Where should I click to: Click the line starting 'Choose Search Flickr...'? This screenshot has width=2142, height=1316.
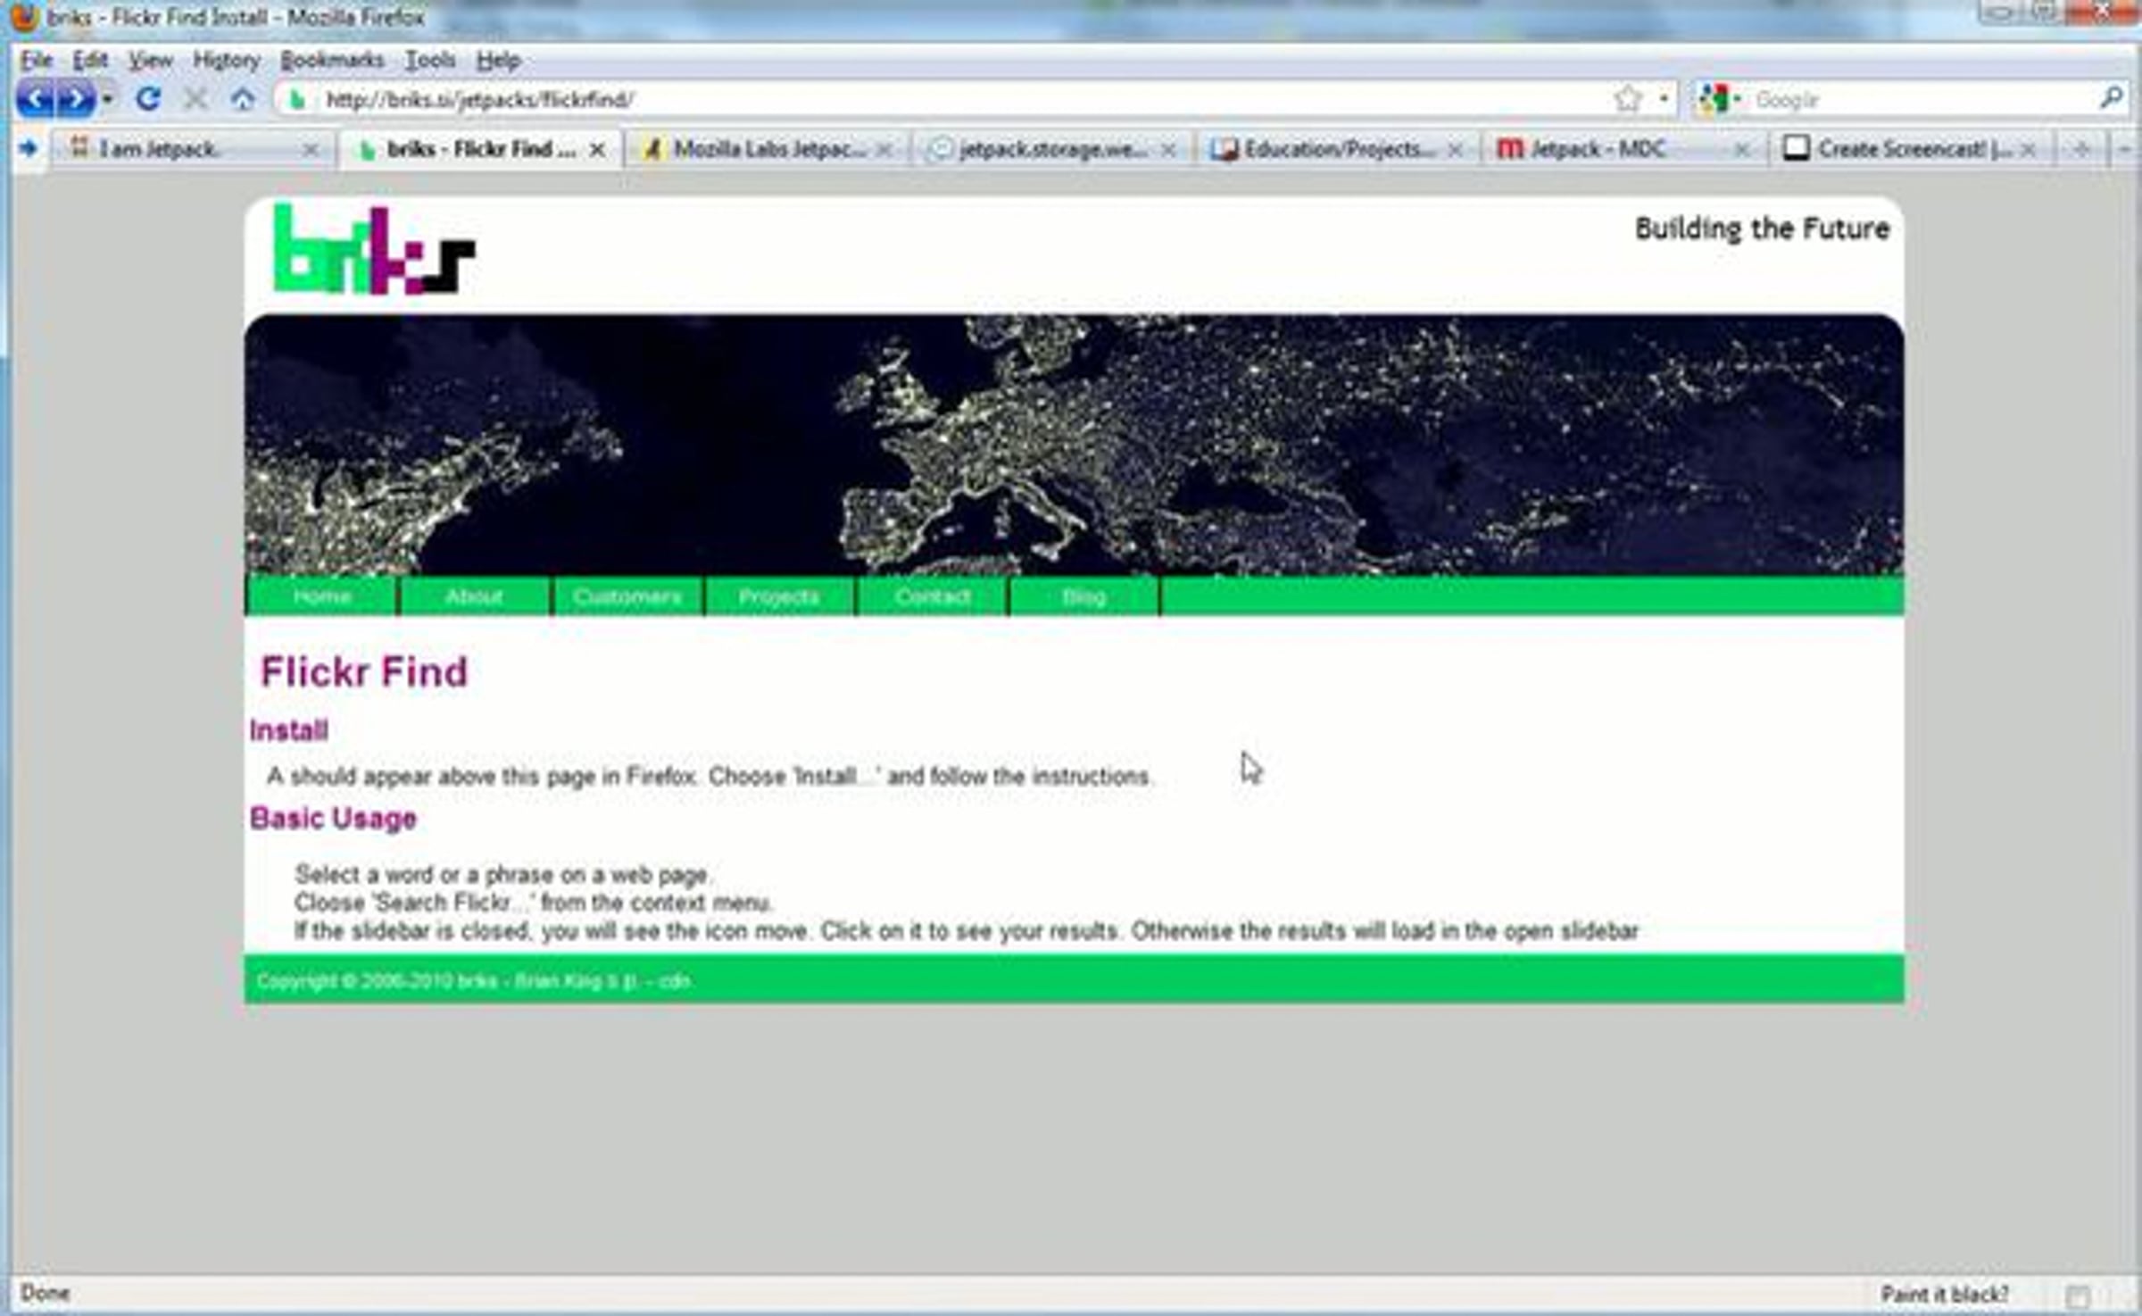[534, 903]
